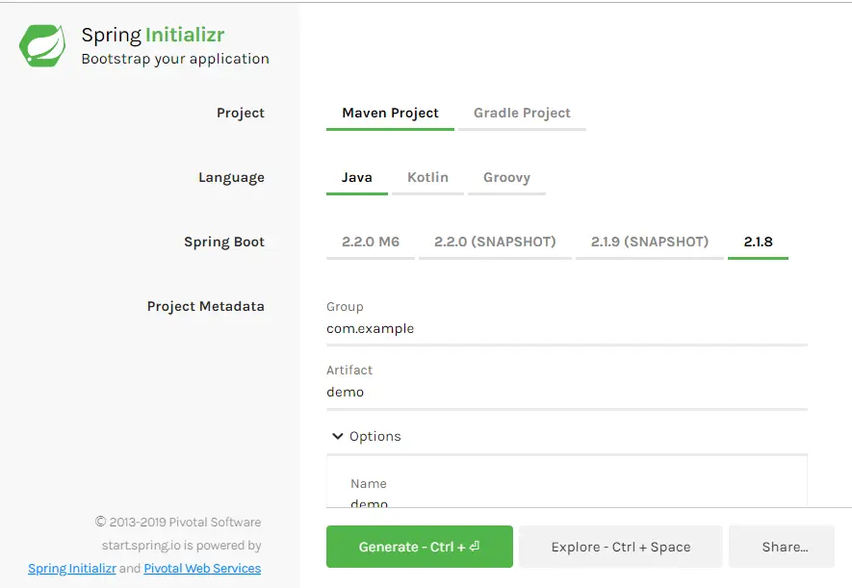Image resolution: width=852 pixels, height=588 pixels.
Task: Expand the Options chevron arrow
Action: [338, 436]
